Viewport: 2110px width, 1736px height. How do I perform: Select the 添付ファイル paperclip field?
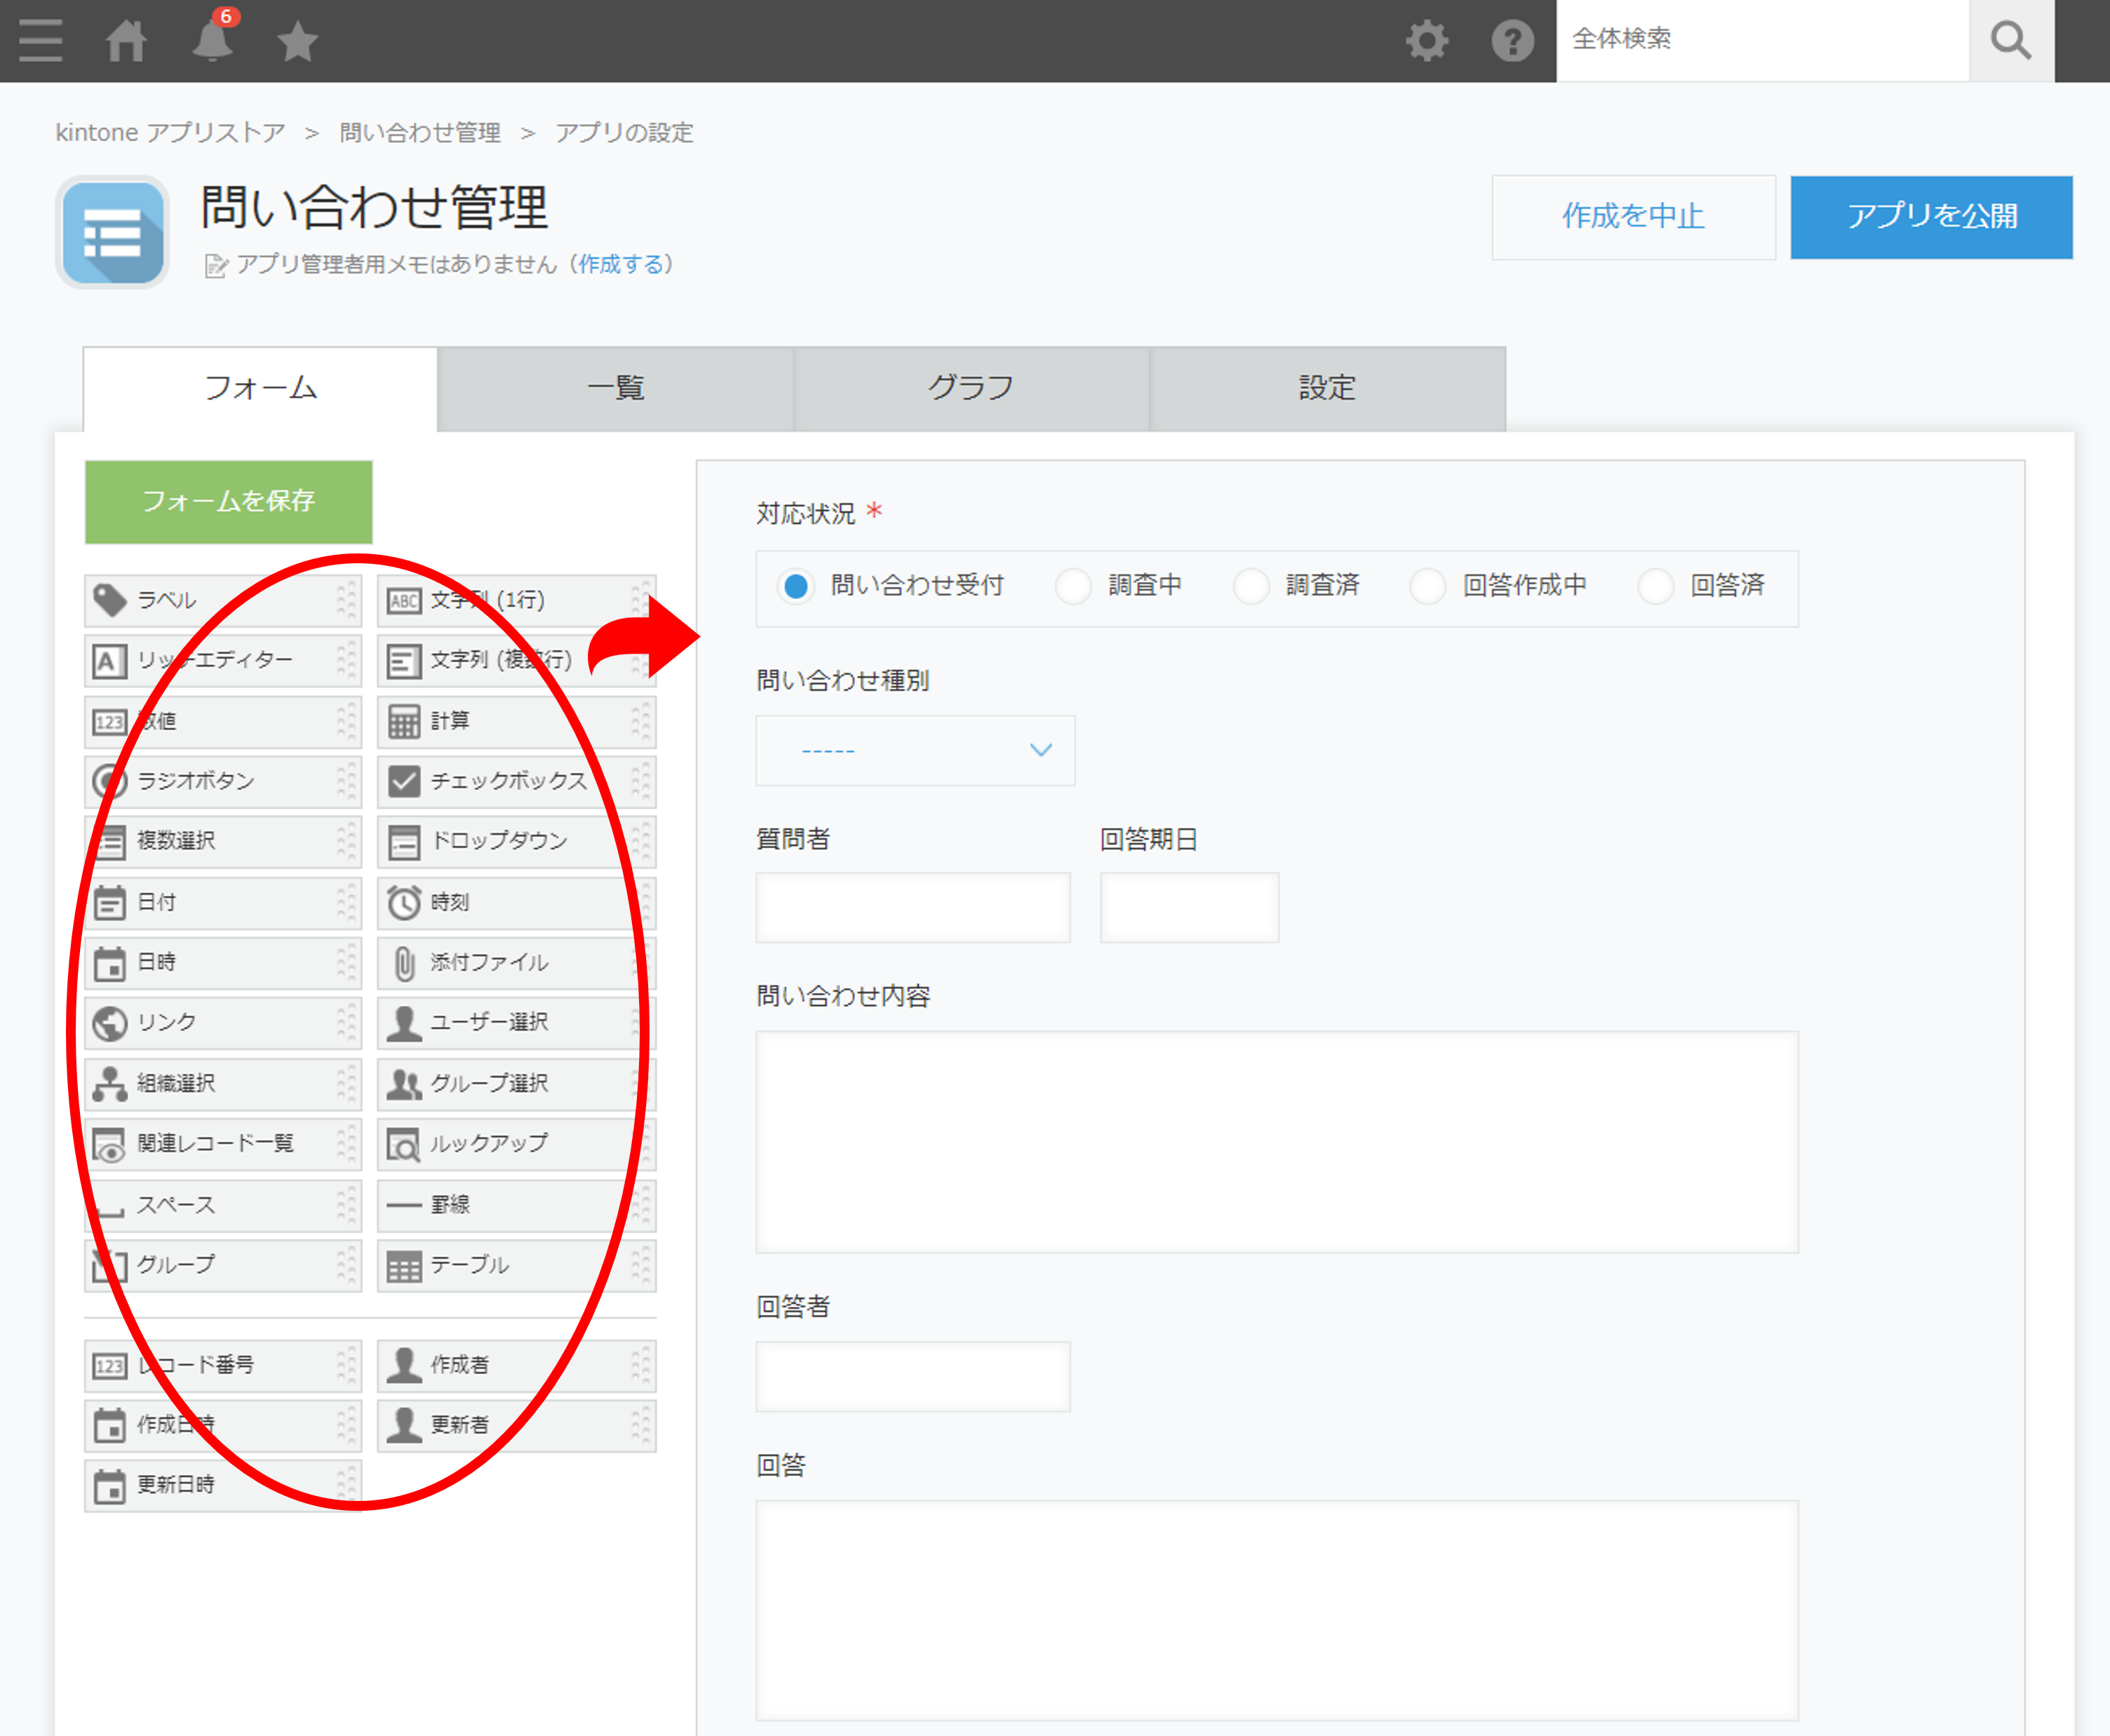coord(516,962)
